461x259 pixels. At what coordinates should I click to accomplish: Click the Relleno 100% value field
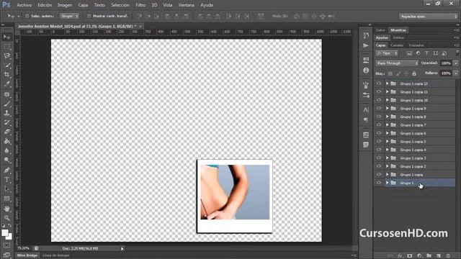click(446, 73)
